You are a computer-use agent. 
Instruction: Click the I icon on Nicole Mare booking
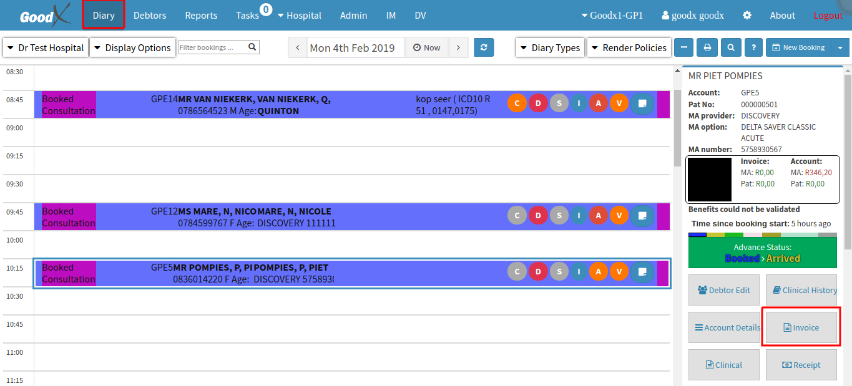pos(579,215)
